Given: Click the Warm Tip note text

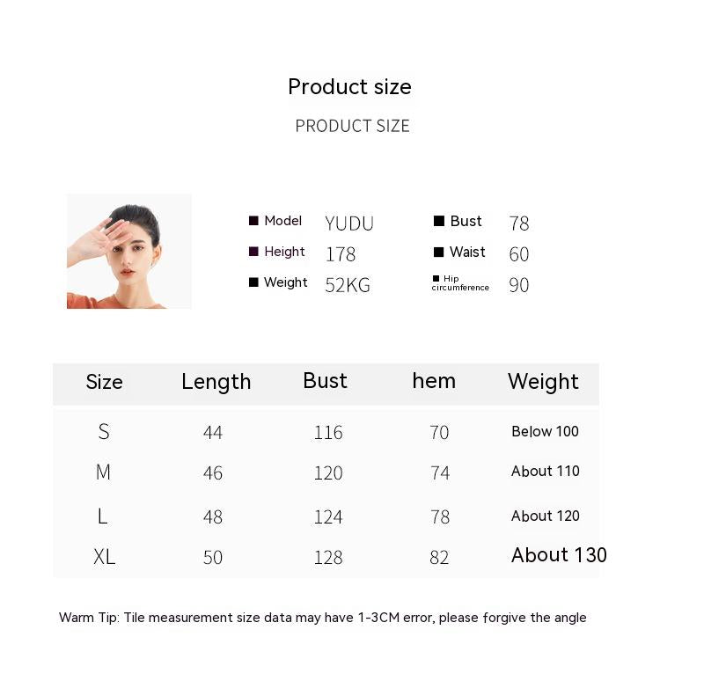Looking at the screenshot, I should 322,618.
